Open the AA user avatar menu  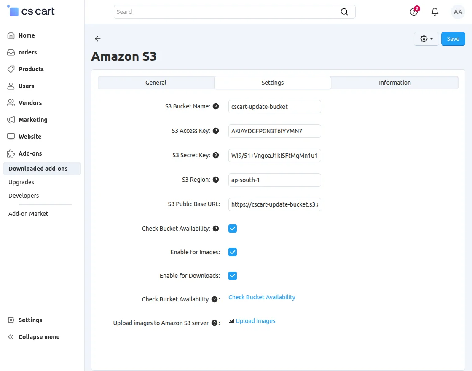coord(458,12)
